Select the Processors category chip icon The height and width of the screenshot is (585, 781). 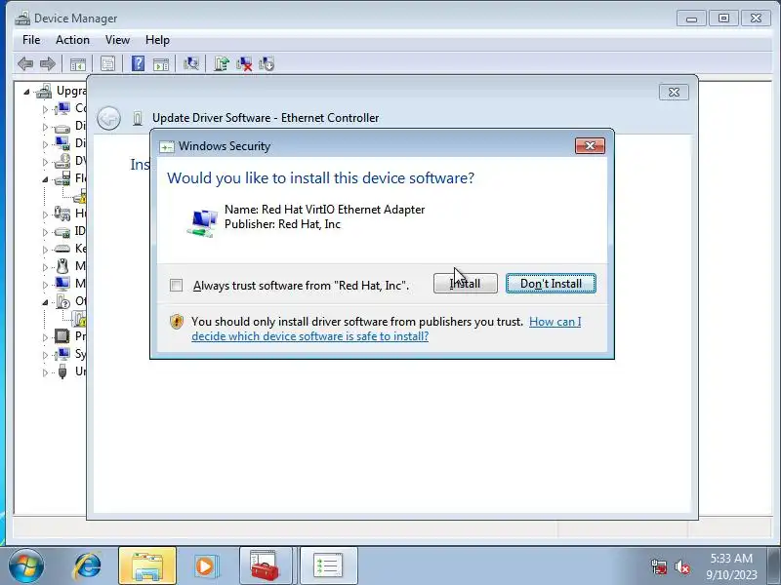(62, 336)
